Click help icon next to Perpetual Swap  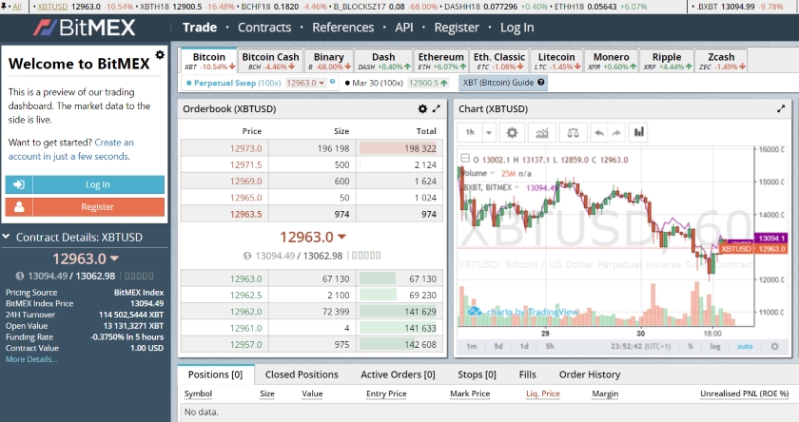click(x=333, y=81)
